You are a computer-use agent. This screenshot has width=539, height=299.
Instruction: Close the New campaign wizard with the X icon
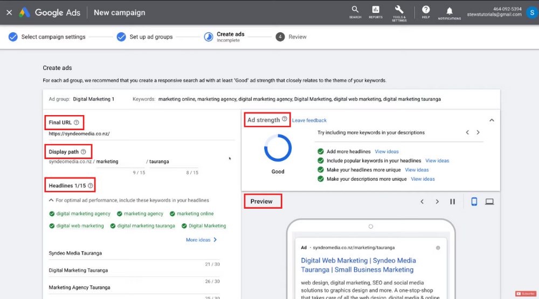pyautogui.click(x=9, y=12)
